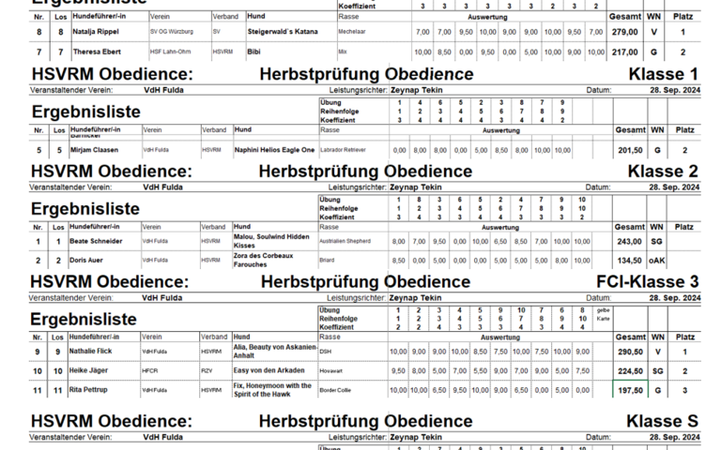
Task: Select the club cell 'SV OG Würzburg'
Action: [x=172, y=32]
